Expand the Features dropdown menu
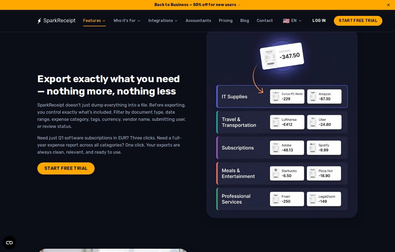The width and height of the screenshot is (395, 252). click(94, 21)
